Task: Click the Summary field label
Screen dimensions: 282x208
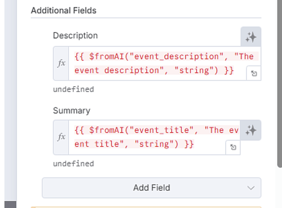Action: coord(71,111)
